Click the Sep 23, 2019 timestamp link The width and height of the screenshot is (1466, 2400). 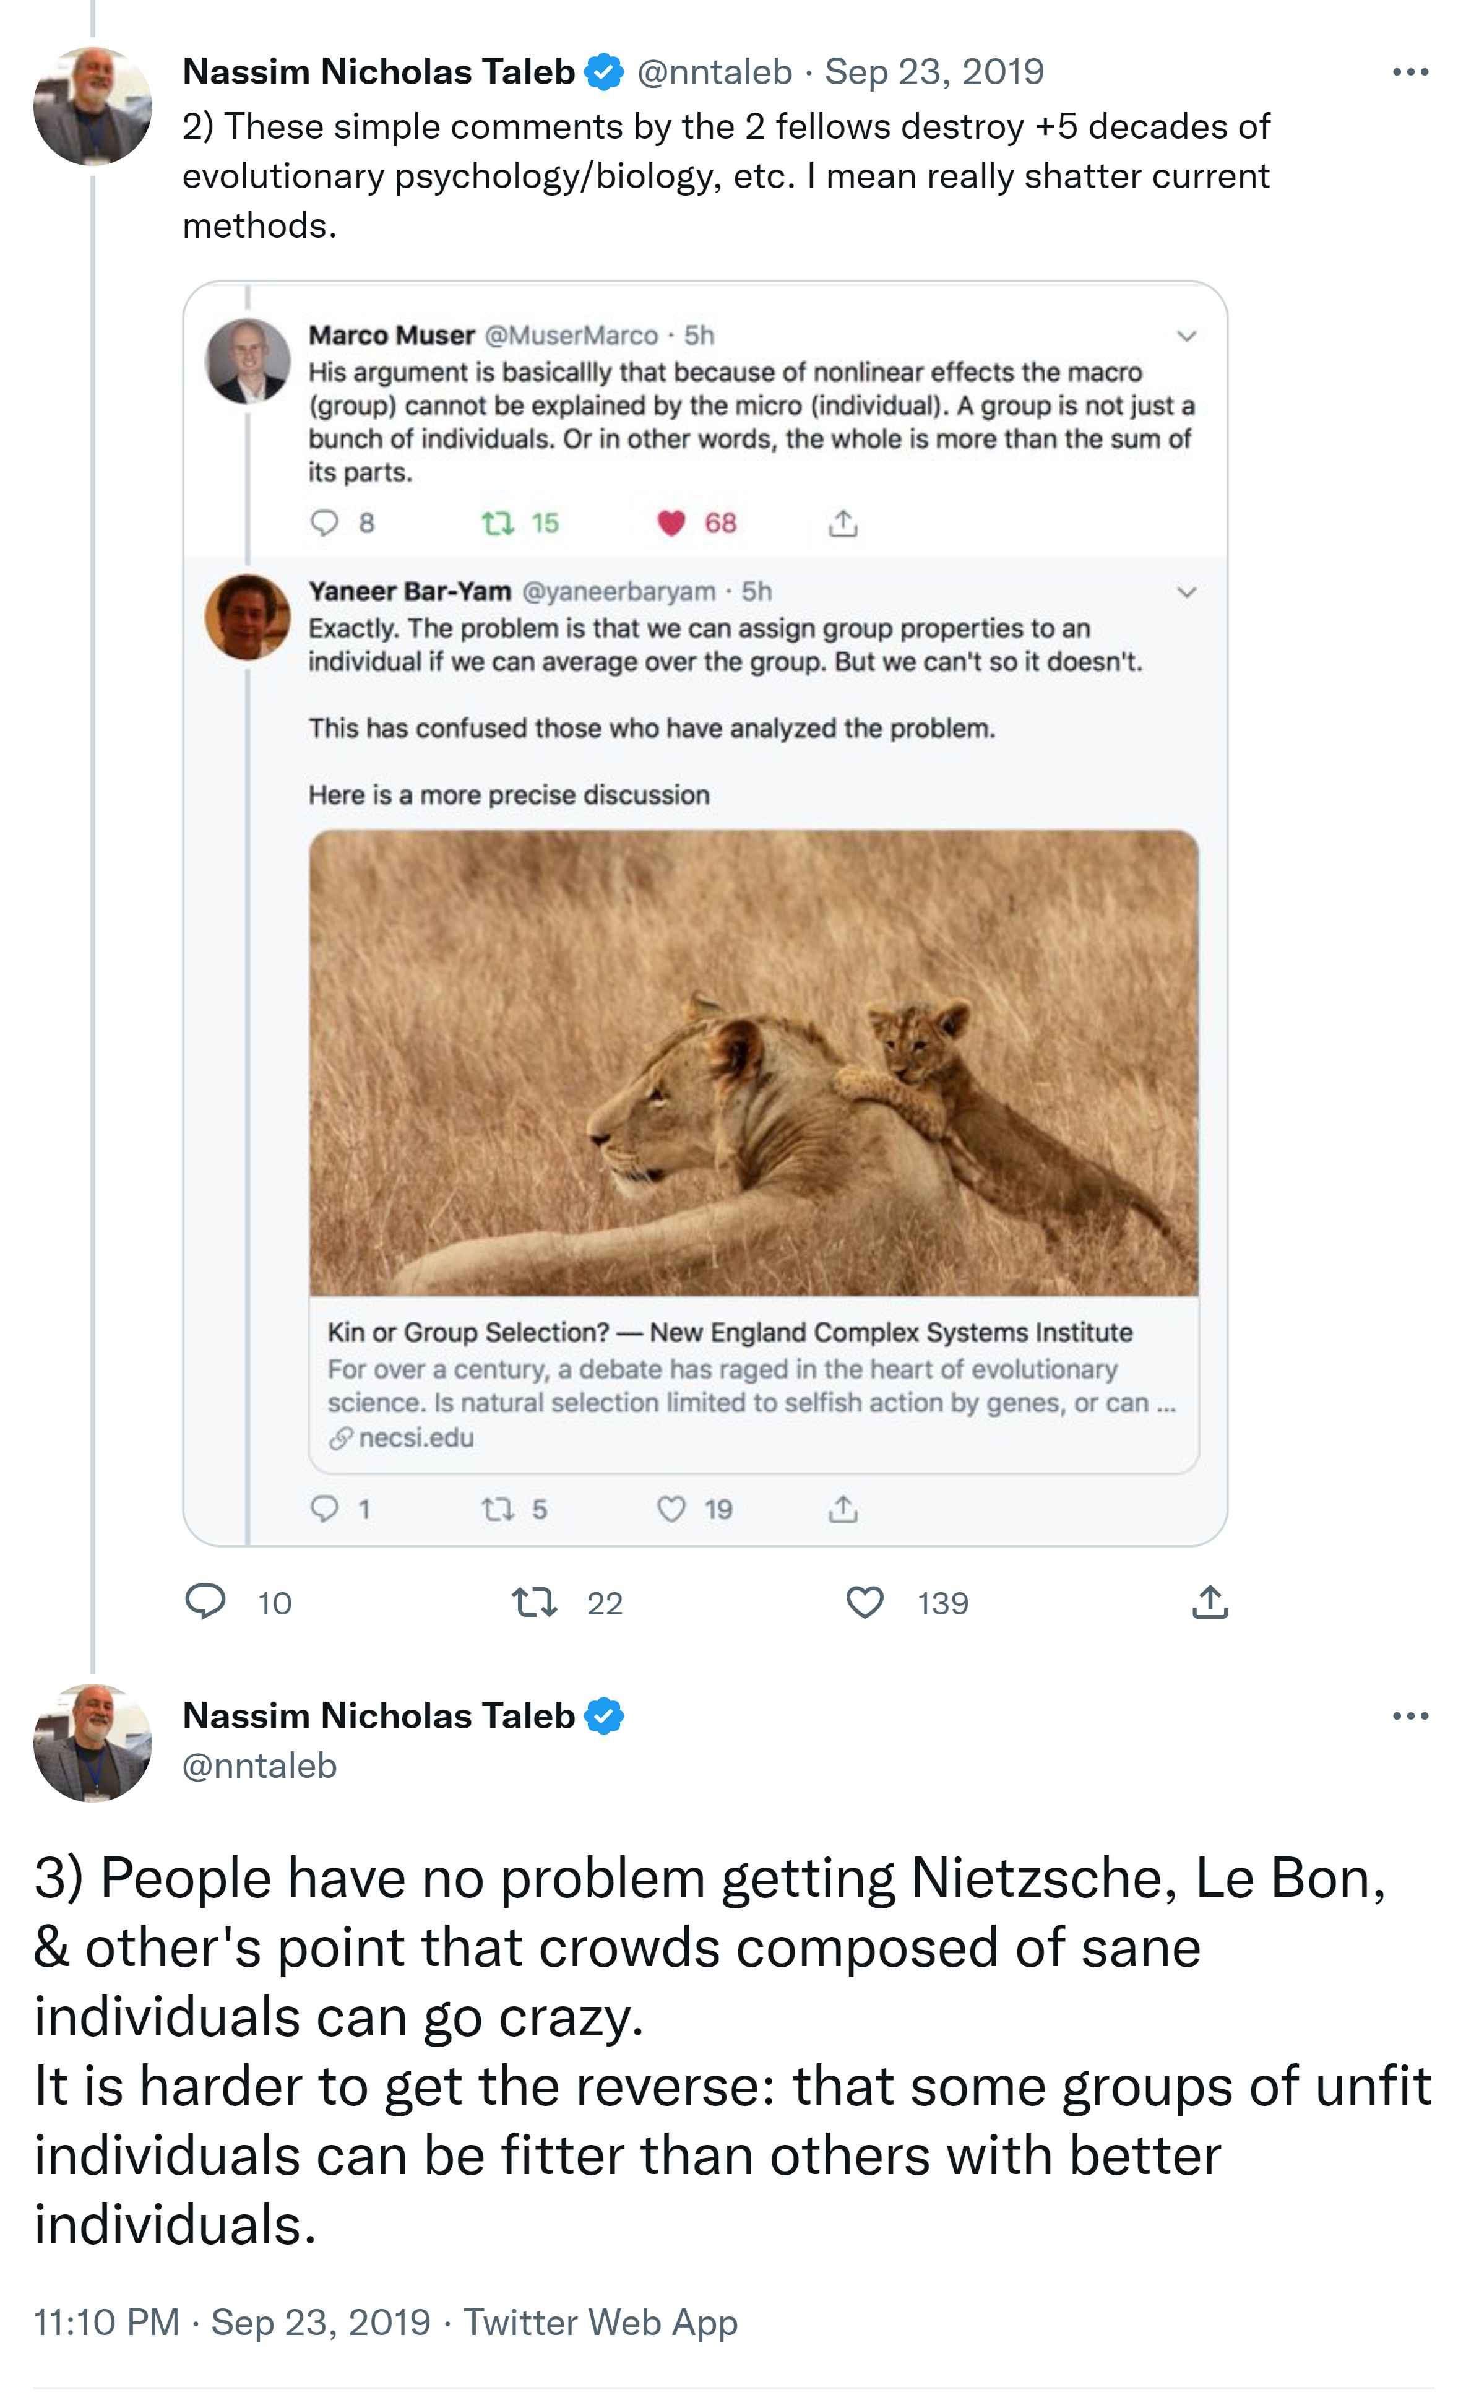[934, 72]
